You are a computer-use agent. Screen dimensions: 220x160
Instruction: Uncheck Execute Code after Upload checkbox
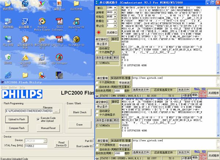point(38,119)
